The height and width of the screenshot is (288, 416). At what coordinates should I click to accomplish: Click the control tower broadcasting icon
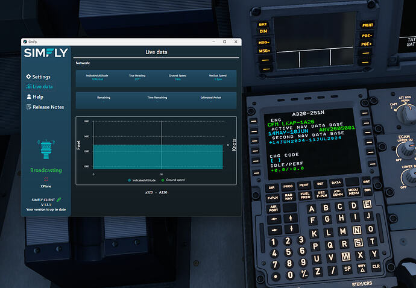[46, 149]
